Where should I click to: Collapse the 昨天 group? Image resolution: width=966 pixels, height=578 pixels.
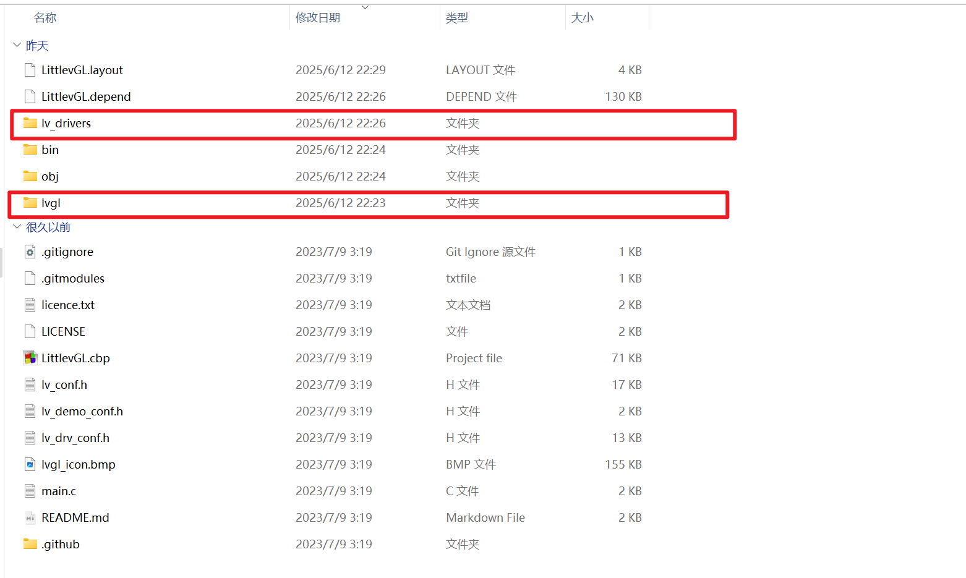(16, 45)
